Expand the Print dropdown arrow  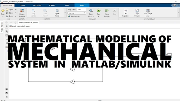(x=15, y=16)
